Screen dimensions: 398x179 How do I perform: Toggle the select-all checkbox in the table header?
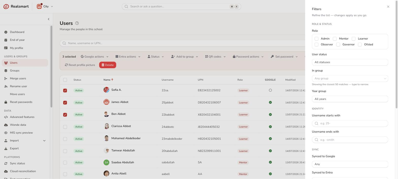[65, 80]
